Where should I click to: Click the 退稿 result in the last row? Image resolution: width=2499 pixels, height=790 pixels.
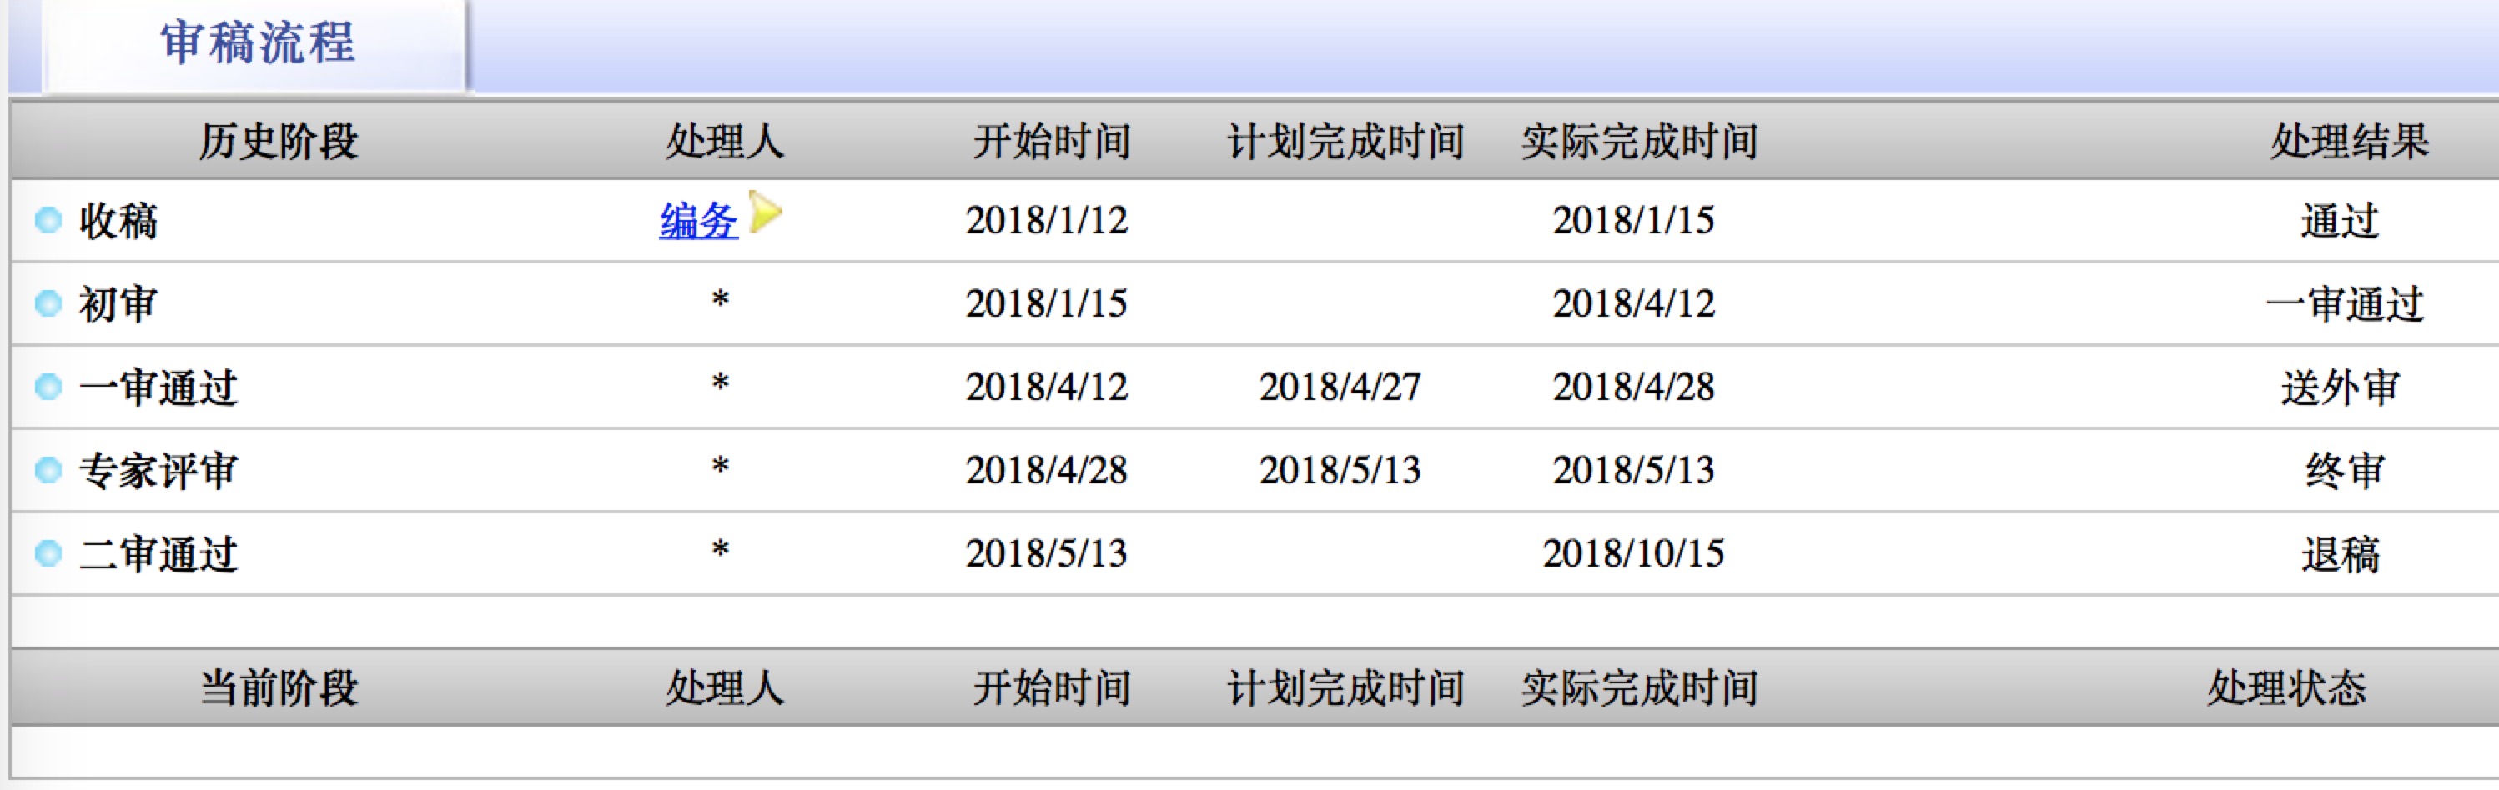[2340, 554]
